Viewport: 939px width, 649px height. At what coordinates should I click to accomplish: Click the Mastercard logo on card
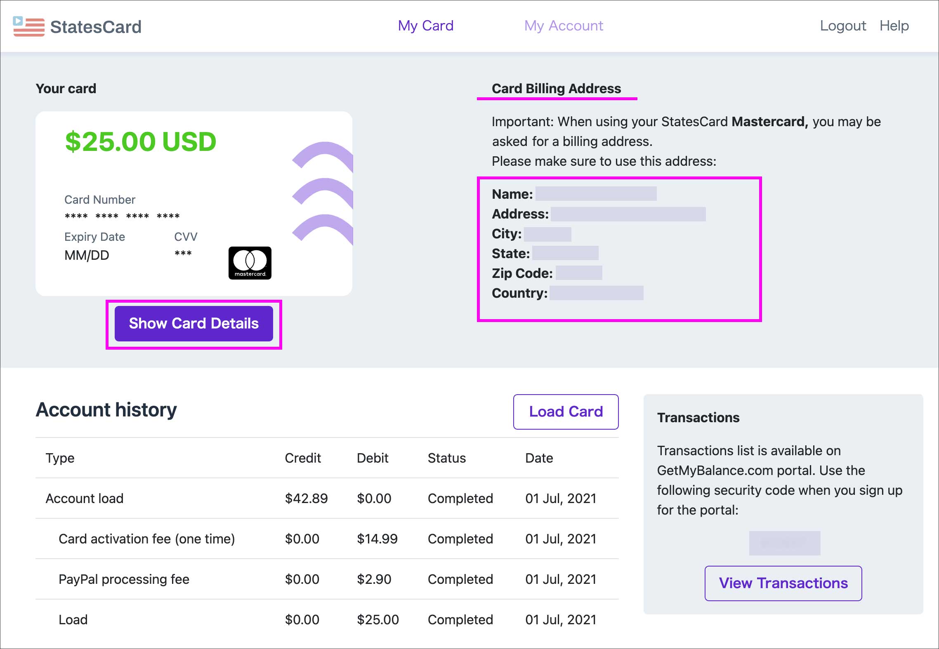click(x=250, y=263)
